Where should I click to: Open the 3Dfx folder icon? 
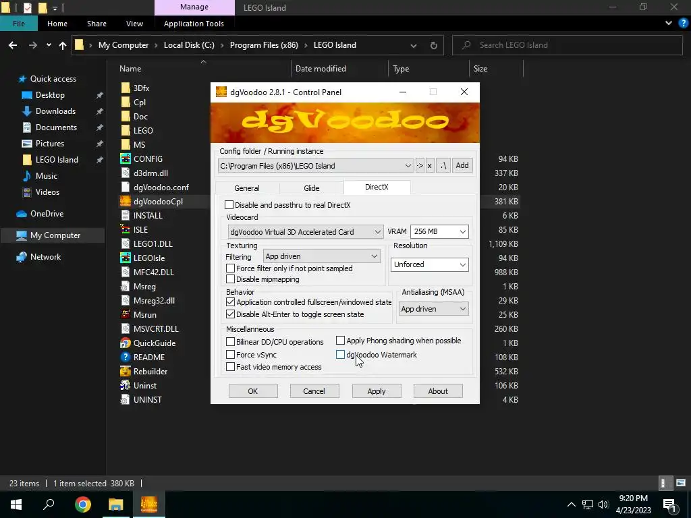pos(126,88)
